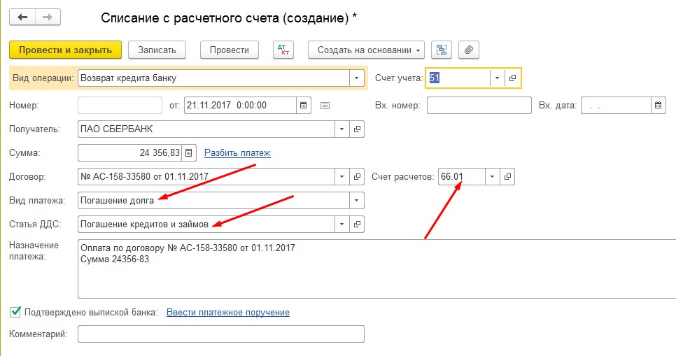This screenshot has width=676, height=356.
Task: Click the back navigation arrow
Action: (22, 17)
